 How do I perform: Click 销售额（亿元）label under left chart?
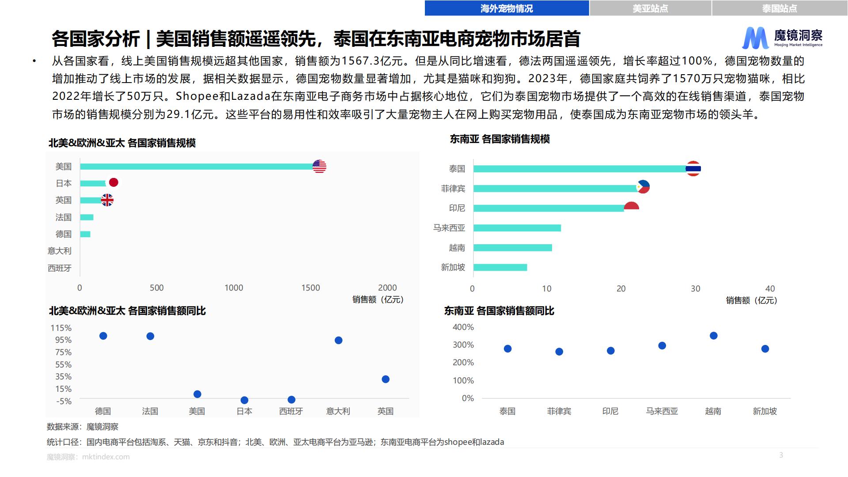(378, 299)
